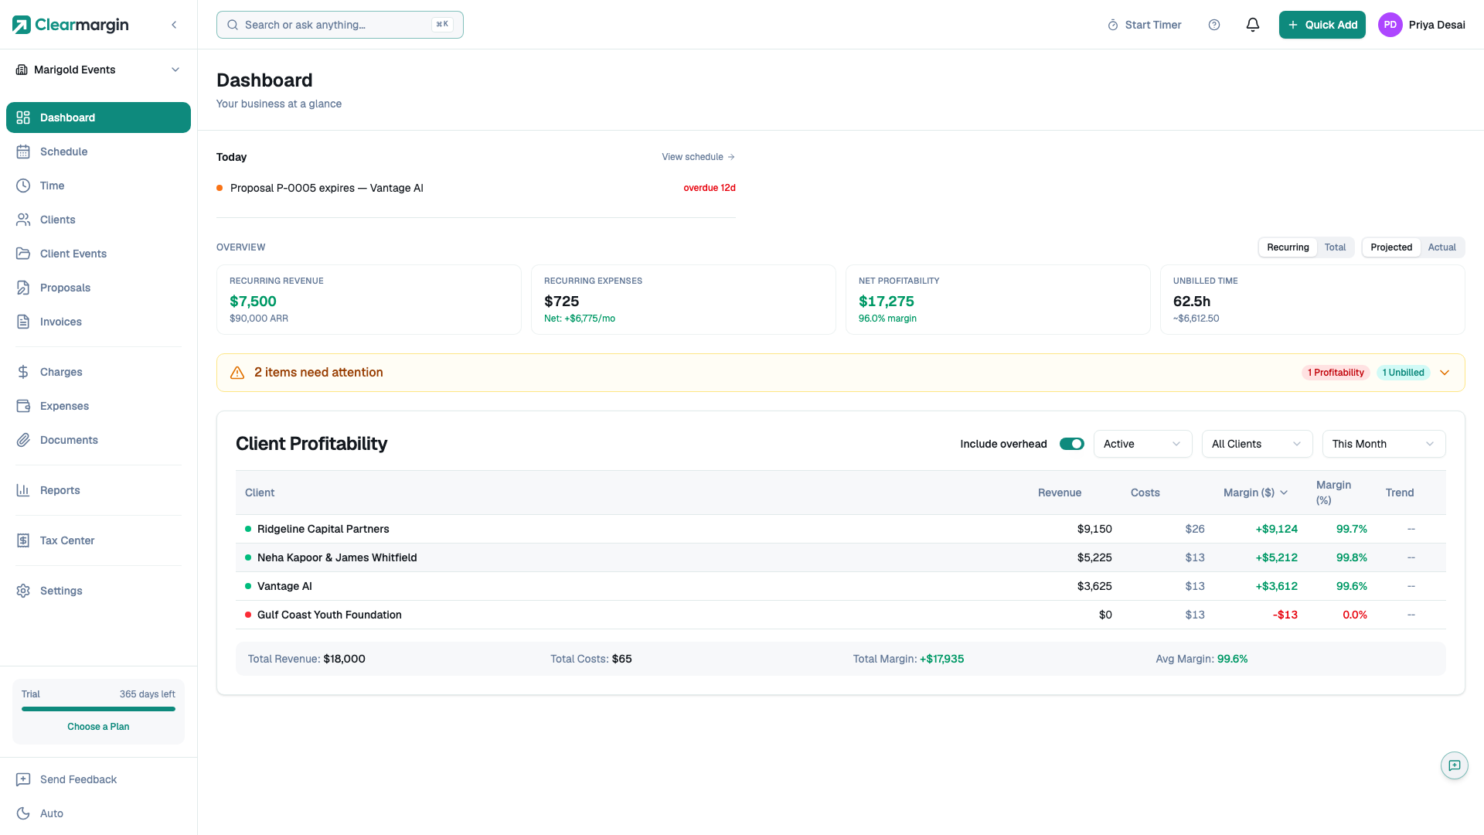Toggle the Include overhead switch
This screenshot has height=835, width=1484.
1071,444
